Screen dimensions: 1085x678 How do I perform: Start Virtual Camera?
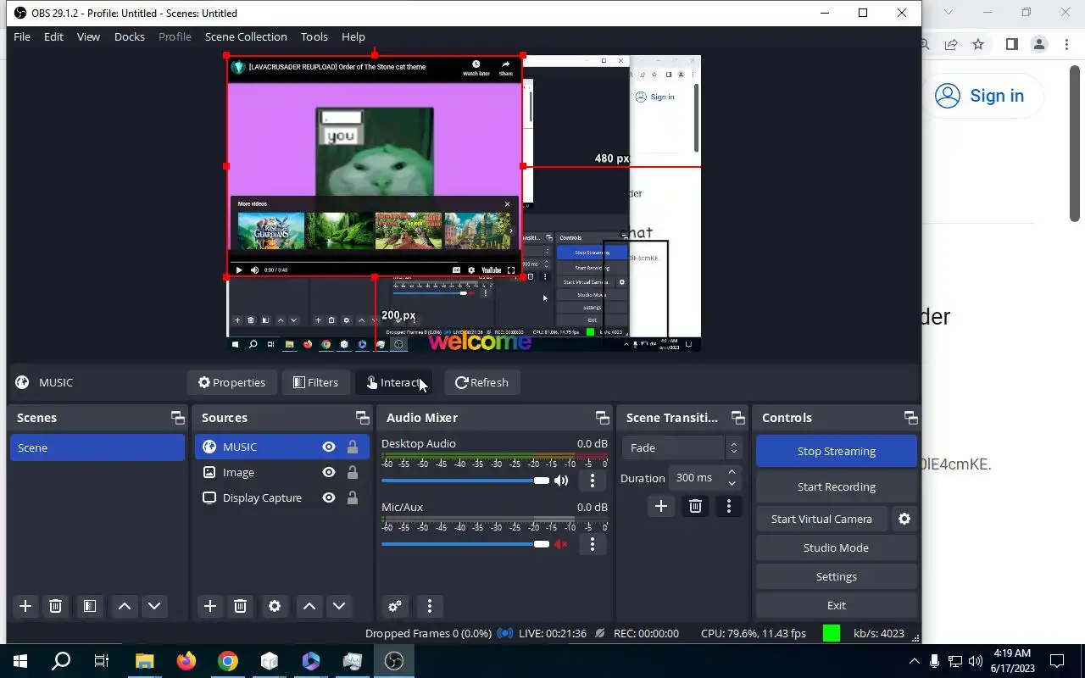821,519
